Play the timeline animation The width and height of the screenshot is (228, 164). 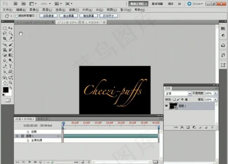[x=30, y=162]
